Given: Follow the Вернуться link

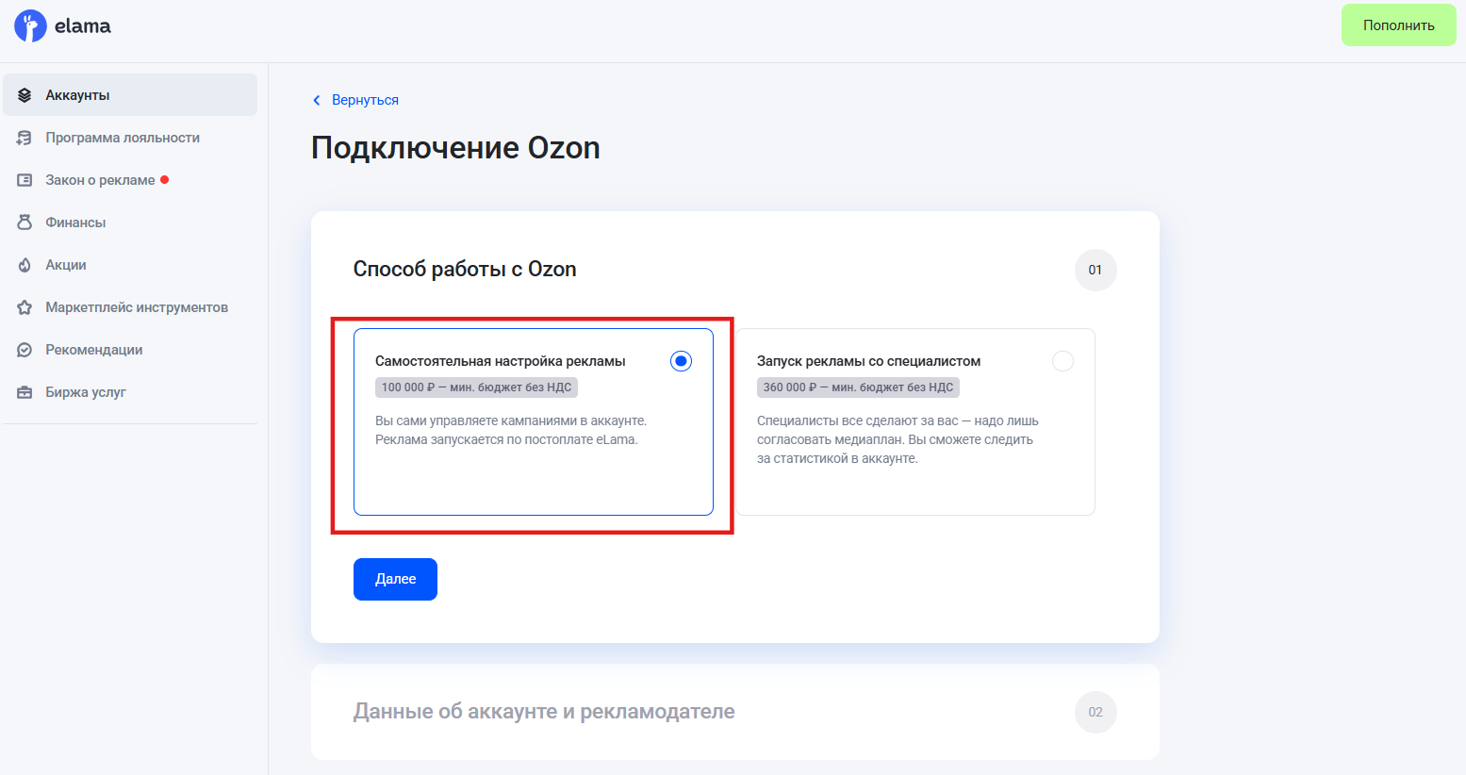Looking at the screenshot, I should point(365,100).
